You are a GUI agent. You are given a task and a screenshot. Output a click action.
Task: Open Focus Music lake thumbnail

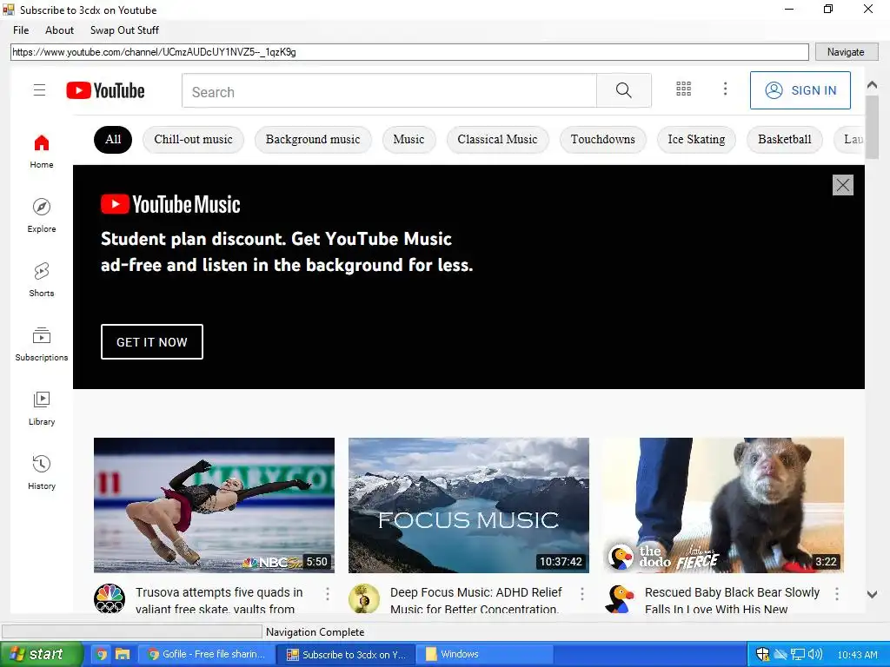(x=468, y=505)
